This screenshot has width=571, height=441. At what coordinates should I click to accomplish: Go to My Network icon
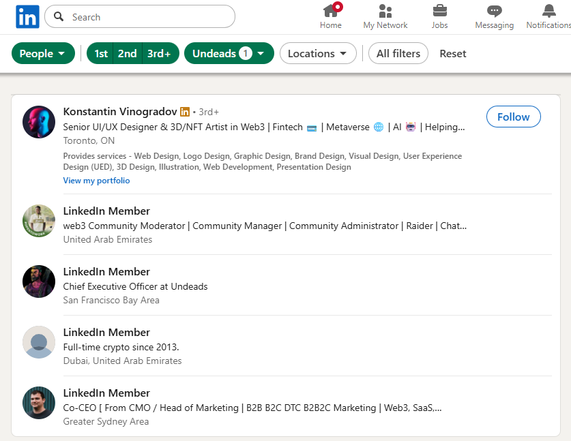pos(385,11)
